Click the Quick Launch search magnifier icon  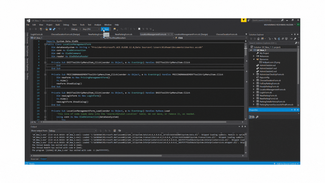pos(282,20)
